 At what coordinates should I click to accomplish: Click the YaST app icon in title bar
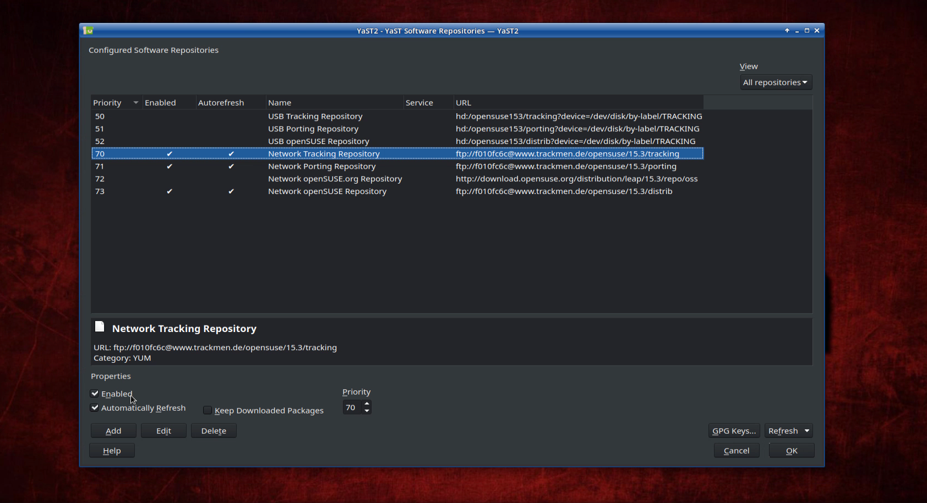click(x=88, y=31)
